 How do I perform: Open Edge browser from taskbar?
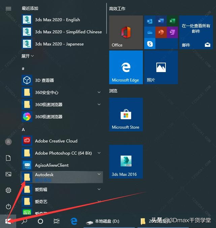click(x=74, y=221)
